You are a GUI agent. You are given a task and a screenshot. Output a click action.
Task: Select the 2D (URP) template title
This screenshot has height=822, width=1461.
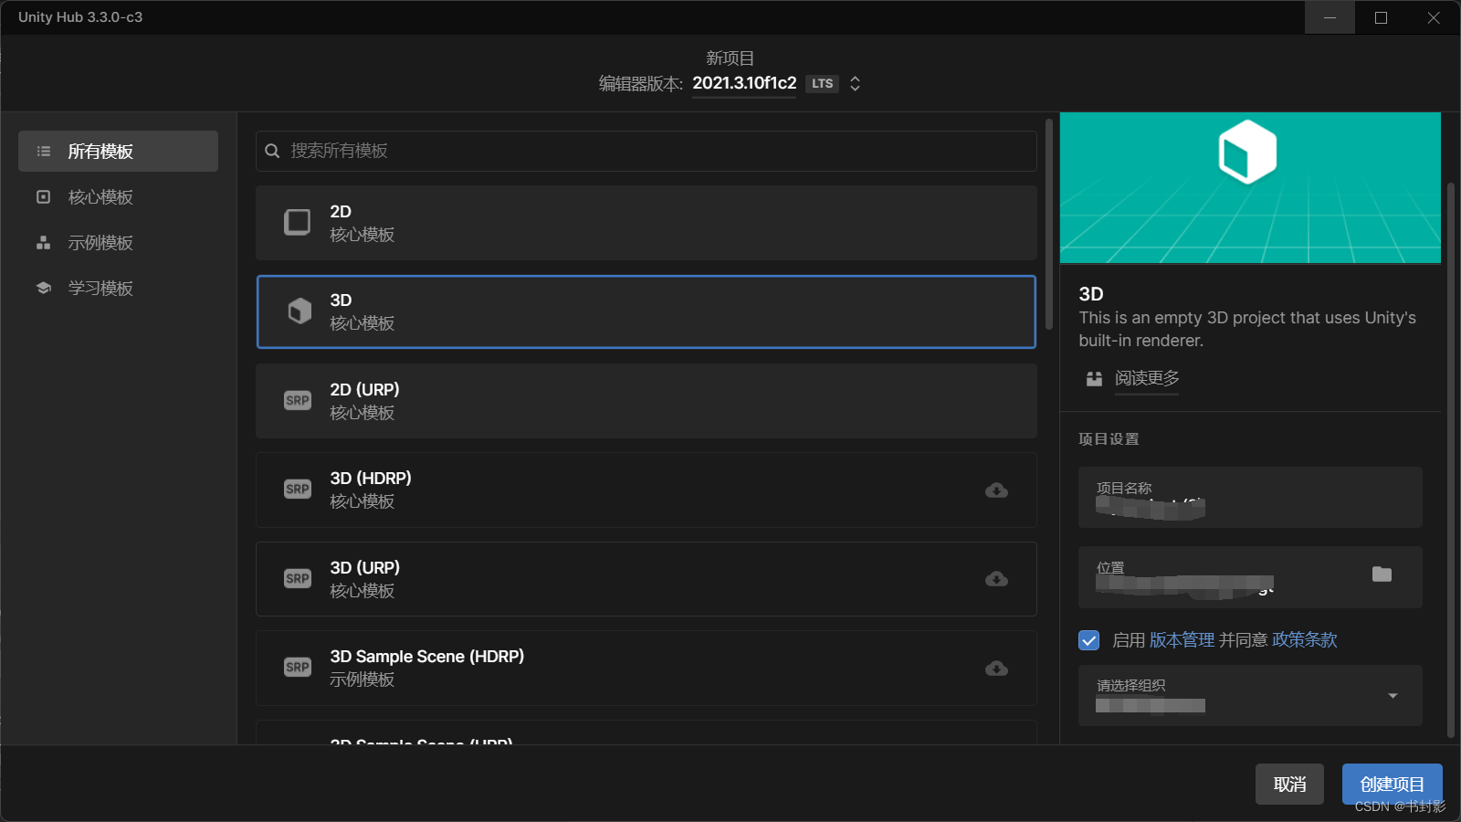click(x=364, y=389)
